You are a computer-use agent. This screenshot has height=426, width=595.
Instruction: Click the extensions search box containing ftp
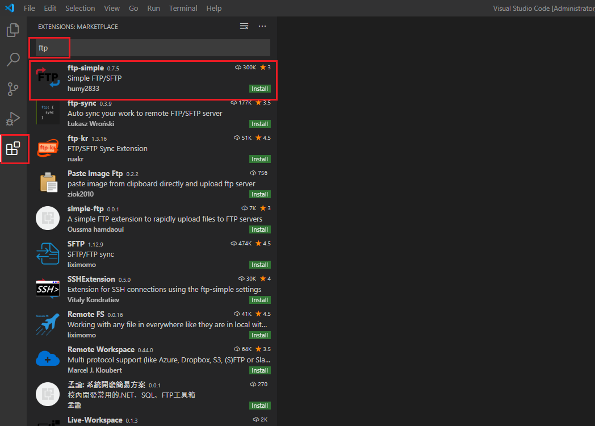pos(153,48)
